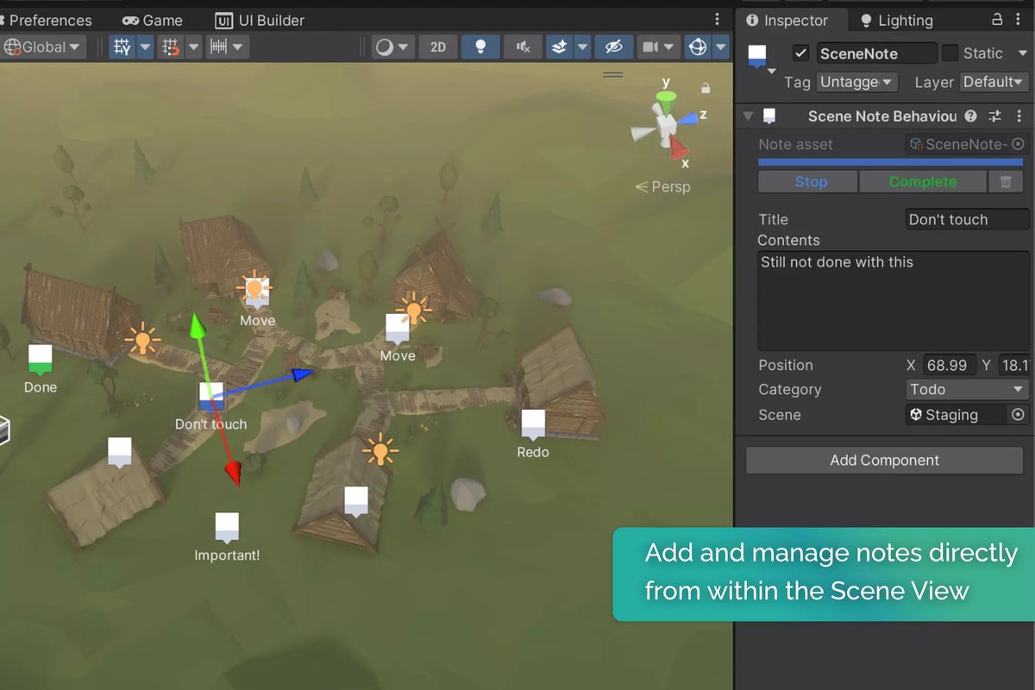Select the Redo note icon

[x=533, y=423]
